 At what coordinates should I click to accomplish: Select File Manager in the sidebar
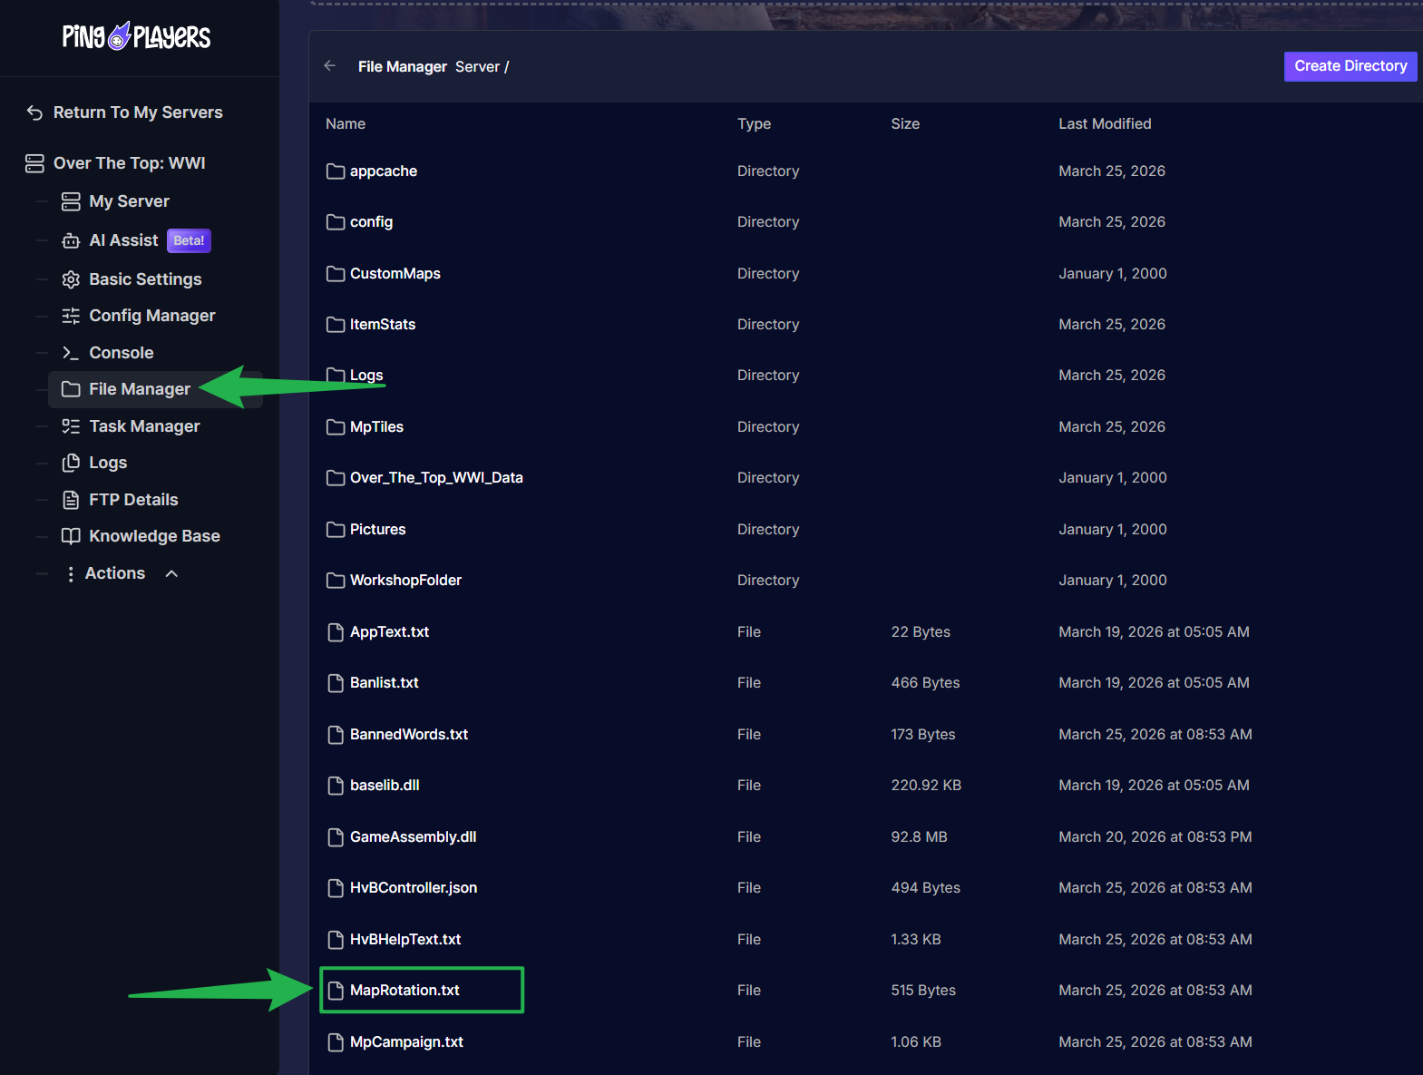[x=139, y=389]
